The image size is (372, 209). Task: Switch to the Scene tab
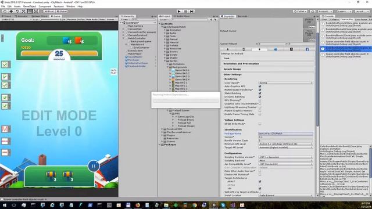tap(6, 16)
